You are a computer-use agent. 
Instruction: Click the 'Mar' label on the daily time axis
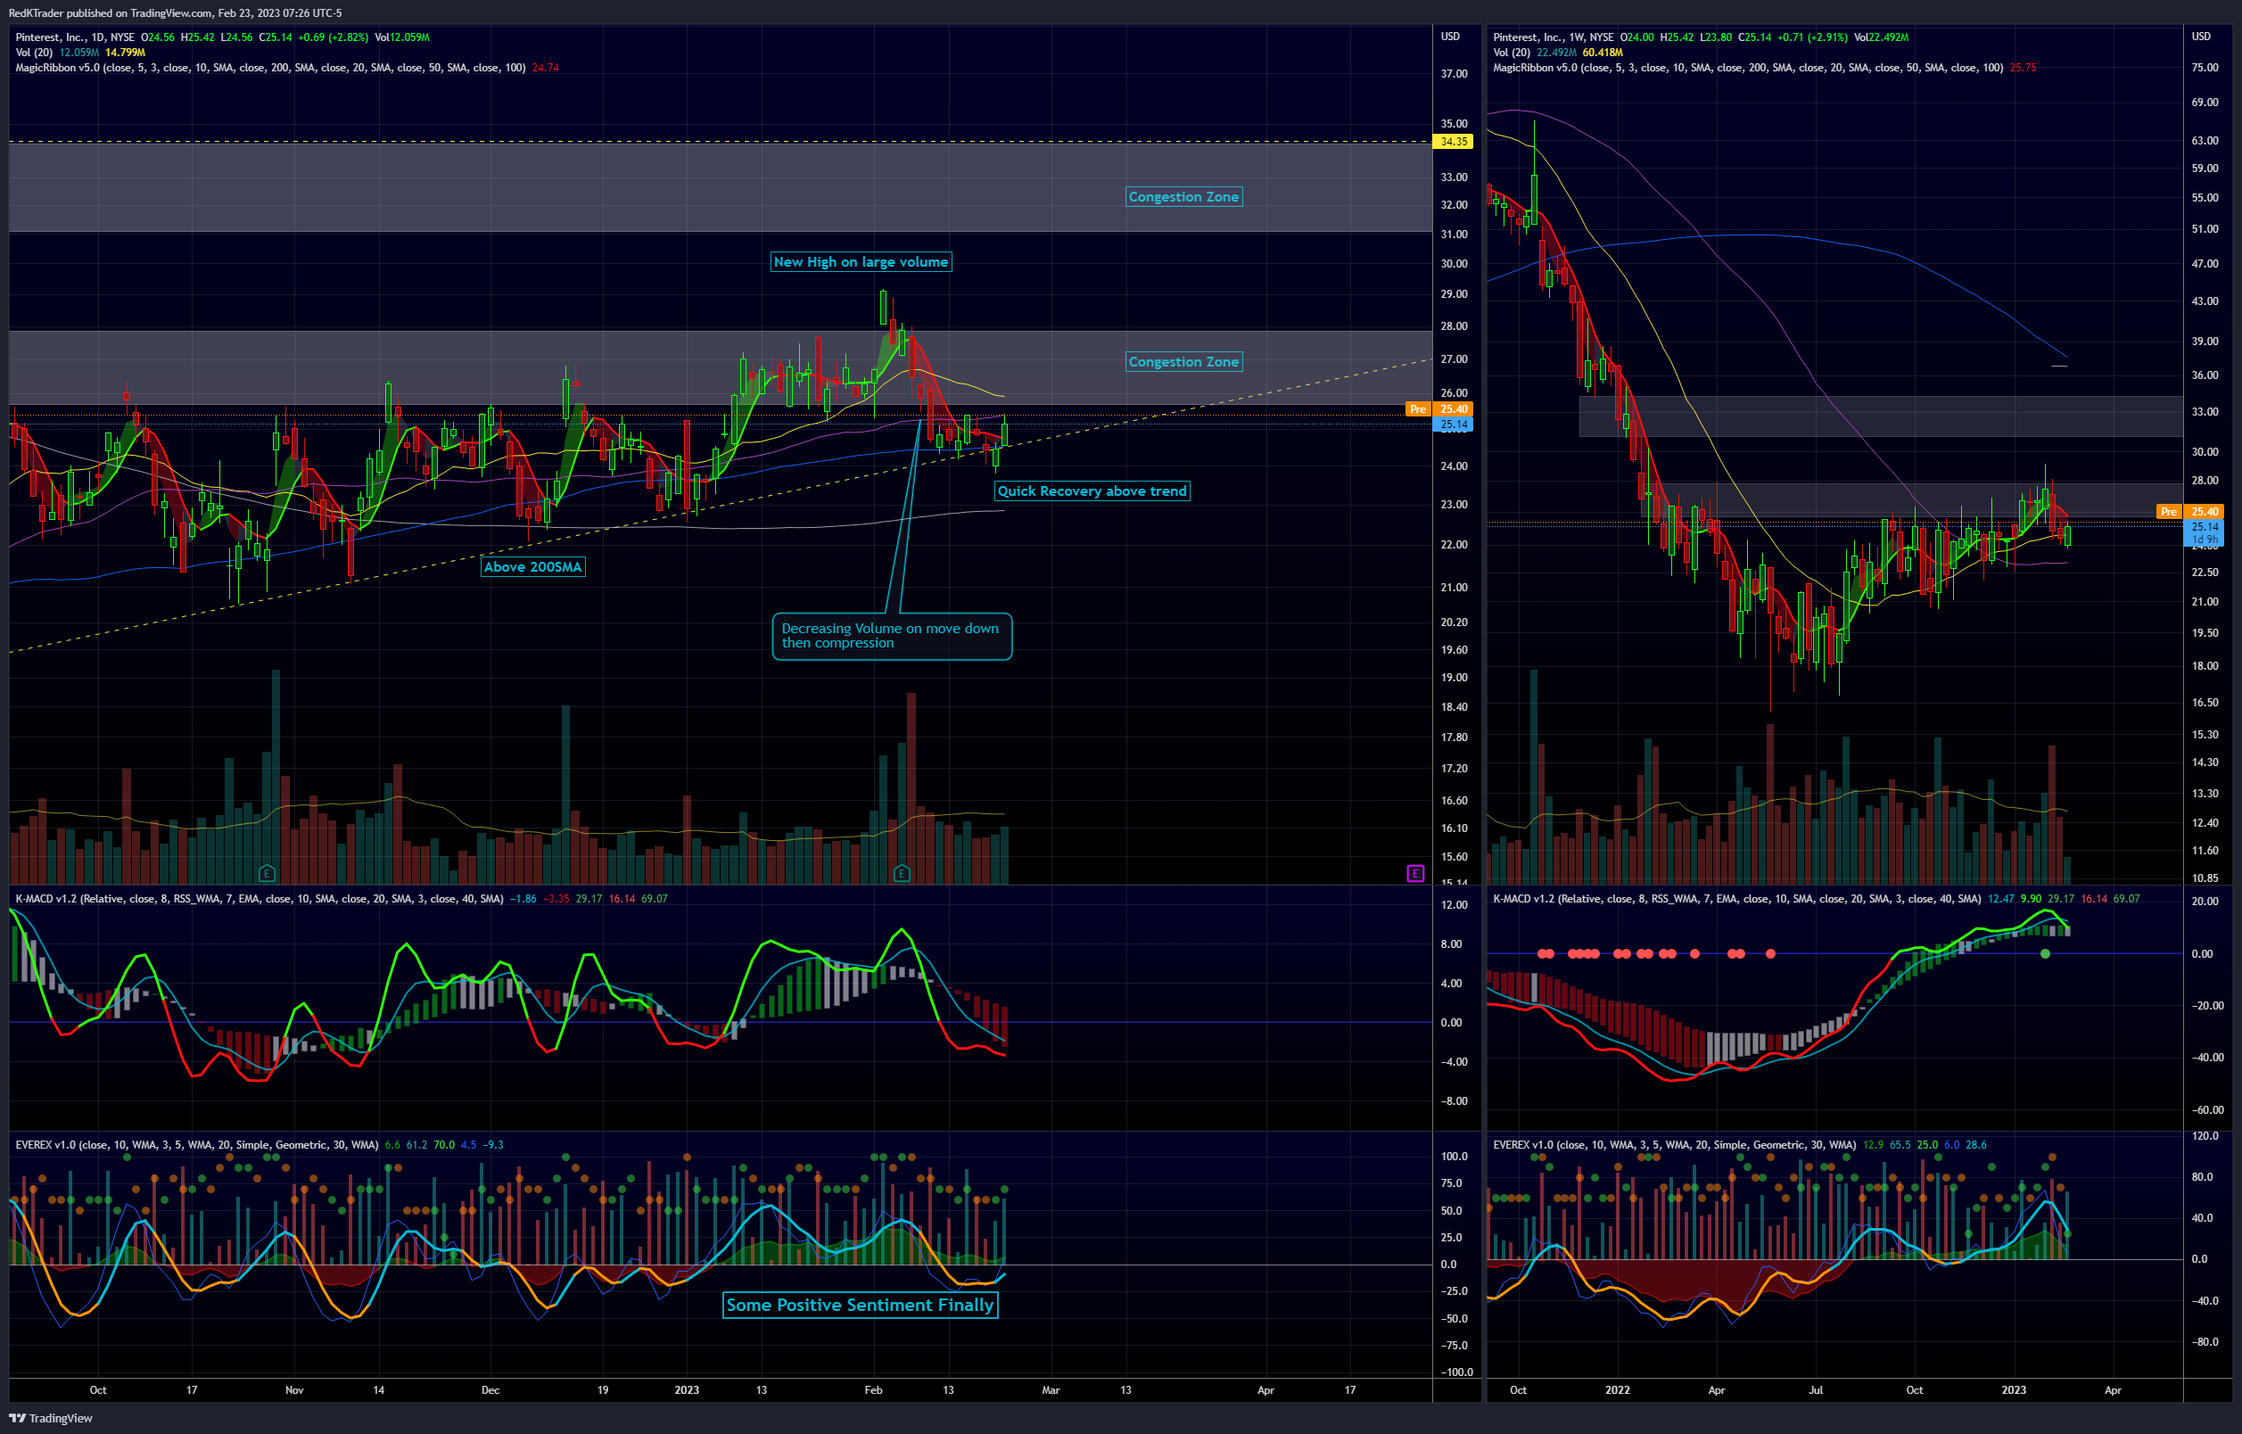tap(1051, 1389)
